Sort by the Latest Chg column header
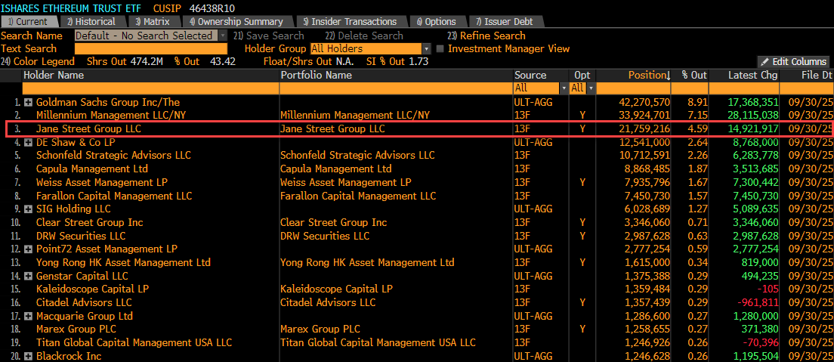This screenshot has height=362, width=834. 753,75
